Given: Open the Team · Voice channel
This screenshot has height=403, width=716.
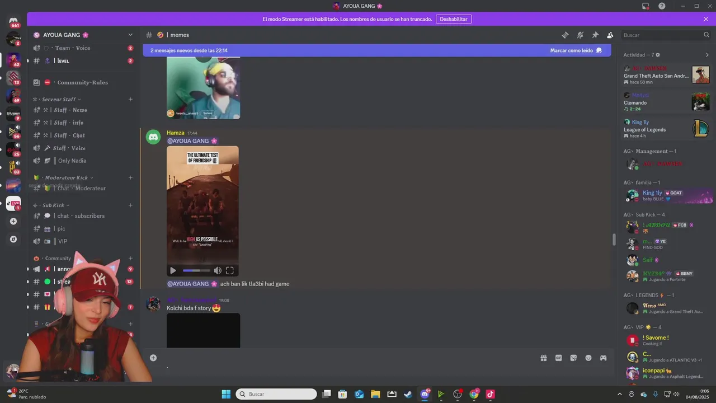Looking at the screenshot, I should tap(83, 48).
